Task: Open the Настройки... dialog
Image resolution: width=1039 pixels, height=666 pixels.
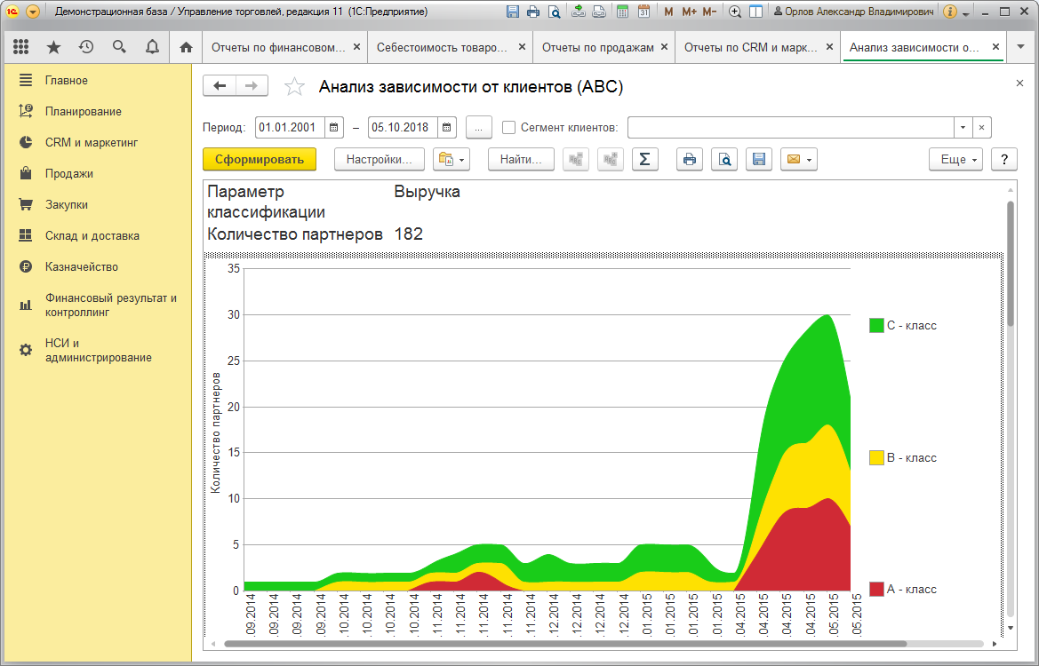Action: 379,160
